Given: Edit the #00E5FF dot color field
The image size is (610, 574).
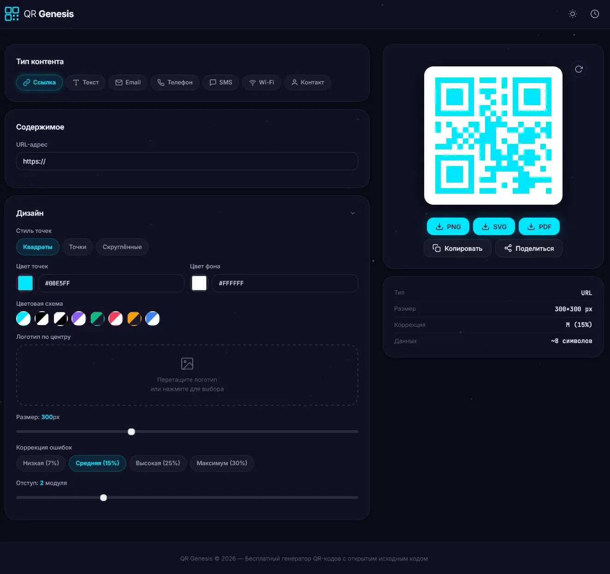Looking at the screenshot, I should (111, 283).
